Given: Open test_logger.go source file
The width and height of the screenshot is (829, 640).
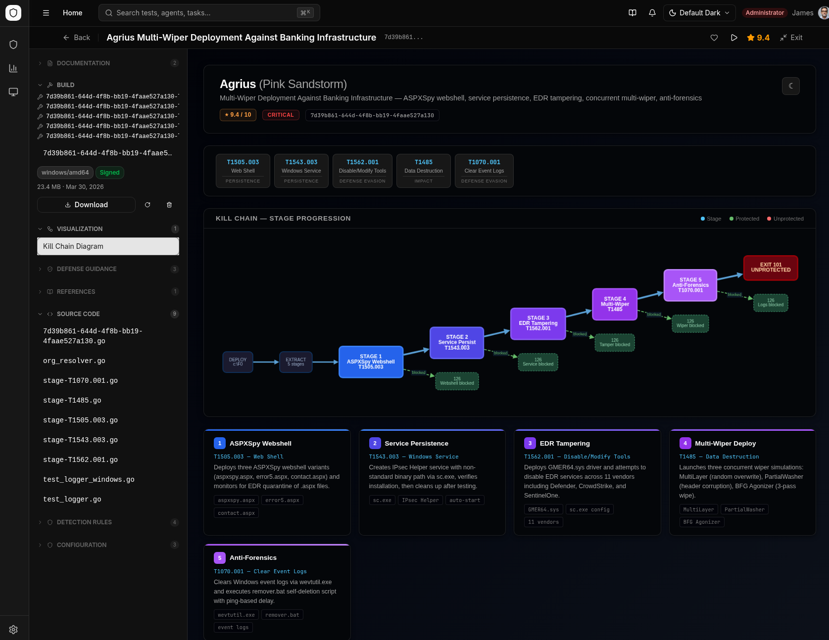Looking at the screenshot, I should click(x=108, y=500).
